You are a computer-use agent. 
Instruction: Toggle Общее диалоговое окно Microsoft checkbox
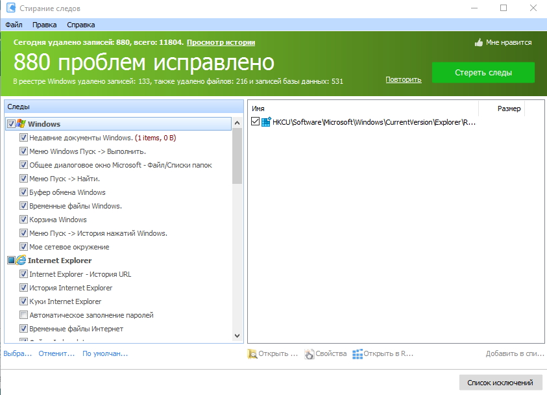point(23,165)
